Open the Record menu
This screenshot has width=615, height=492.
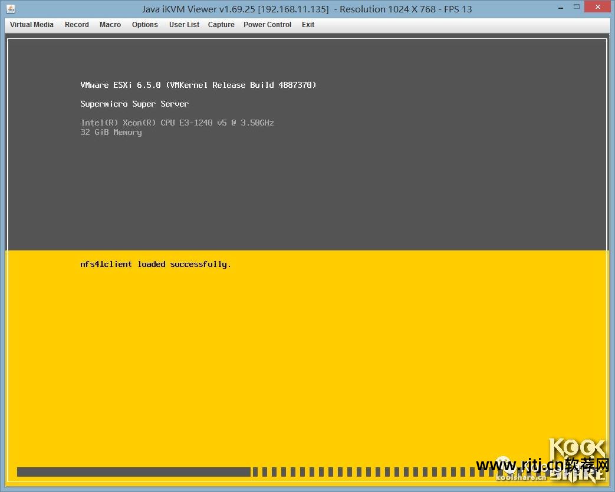(77, 25)
